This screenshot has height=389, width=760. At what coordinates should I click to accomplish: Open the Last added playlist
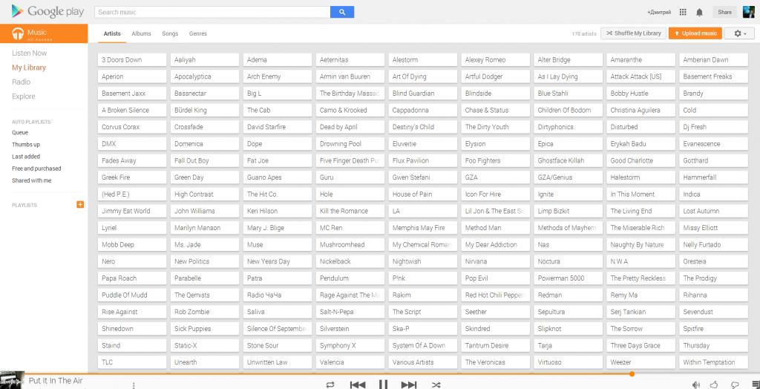click(x=26, y=157)
